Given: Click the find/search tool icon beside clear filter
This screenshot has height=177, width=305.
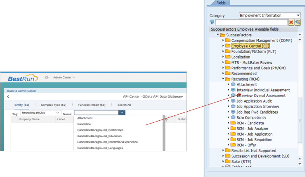Looking at the screenshot, I should point(297,22).
